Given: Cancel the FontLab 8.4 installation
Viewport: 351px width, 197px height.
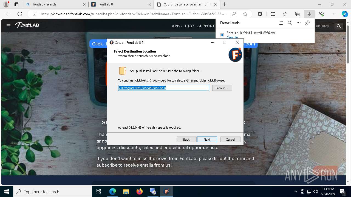Looking at the screenshot, I should tap(230, 140).
